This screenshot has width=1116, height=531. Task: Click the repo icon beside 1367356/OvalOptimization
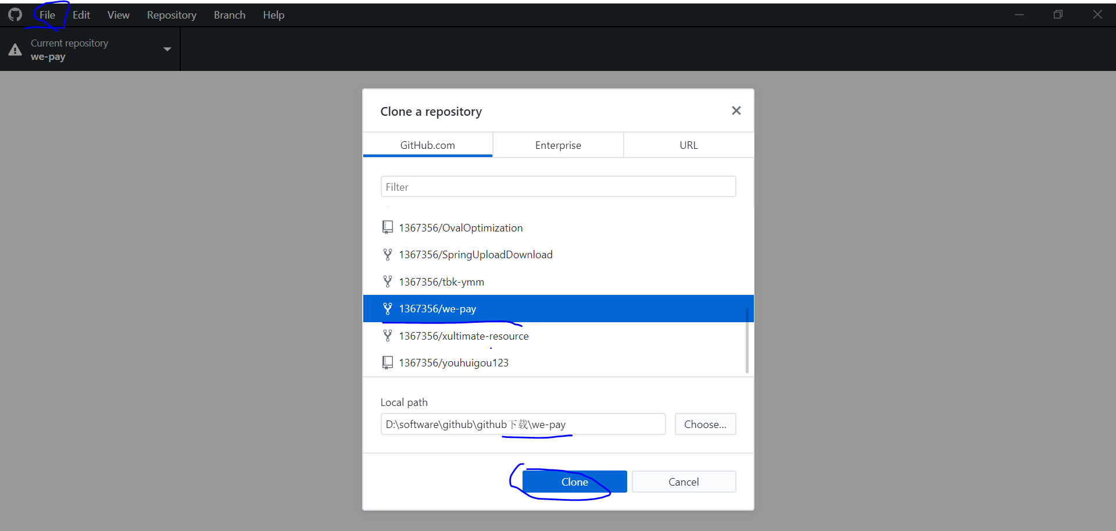point(388,227)
